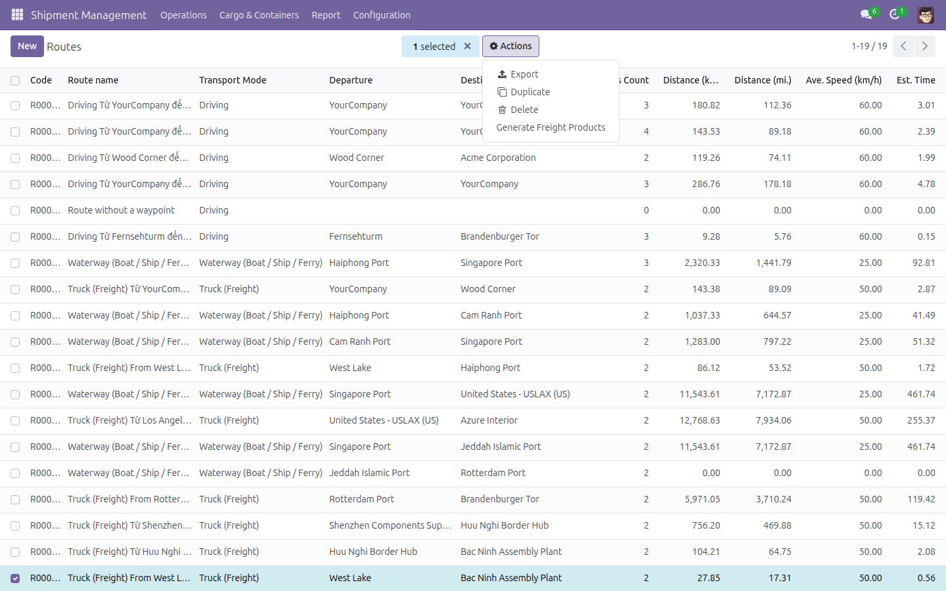The image size is (946, 591).
Task: Create a New route
Action: click(27, 46)
